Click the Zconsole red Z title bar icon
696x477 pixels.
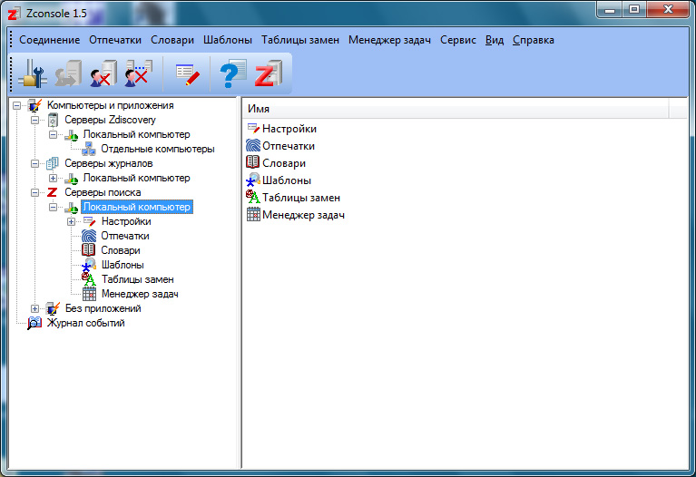tap(14, 14)
